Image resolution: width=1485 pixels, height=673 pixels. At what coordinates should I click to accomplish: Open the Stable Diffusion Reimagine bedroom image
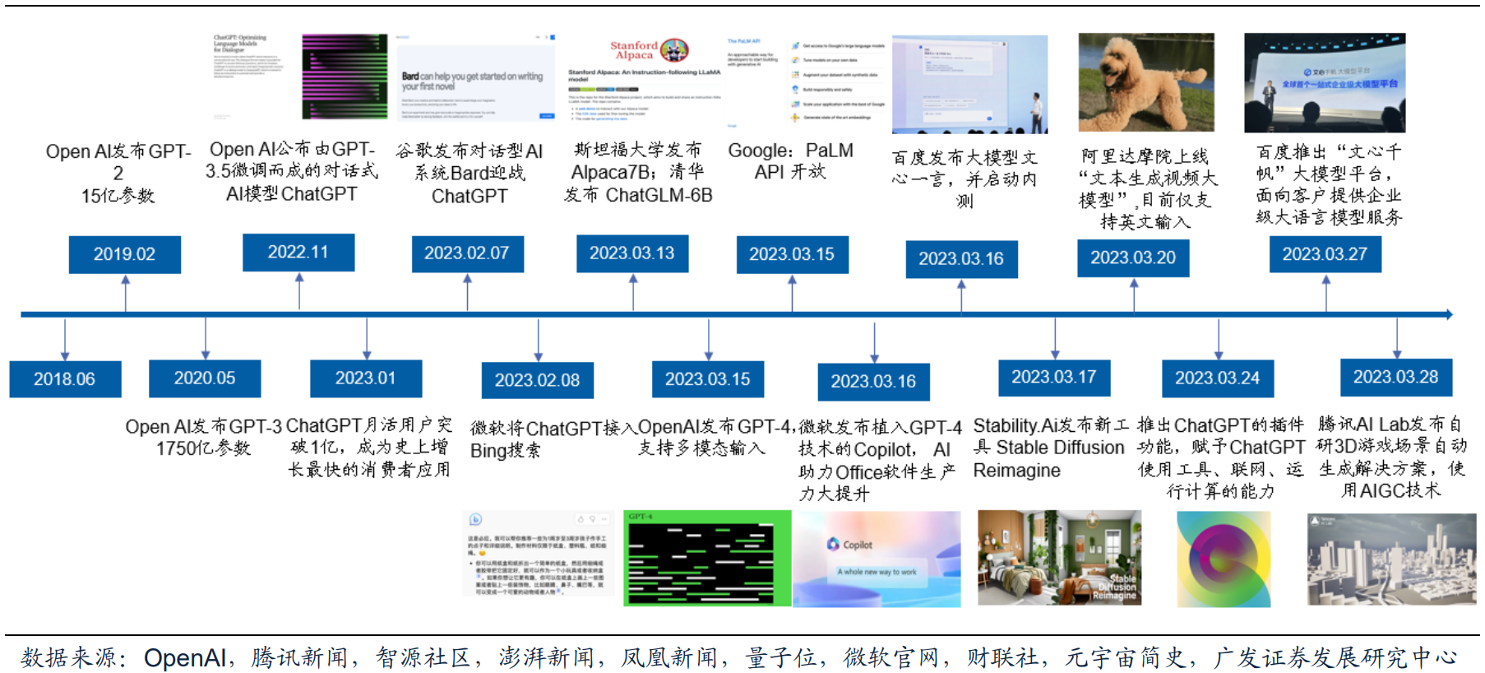click(1060, 558)
